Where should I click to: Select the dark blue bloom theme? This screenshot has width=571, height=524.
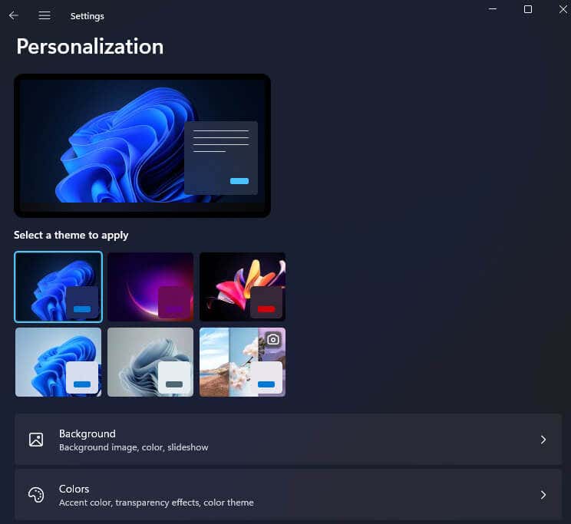click(x=58, y=287)
